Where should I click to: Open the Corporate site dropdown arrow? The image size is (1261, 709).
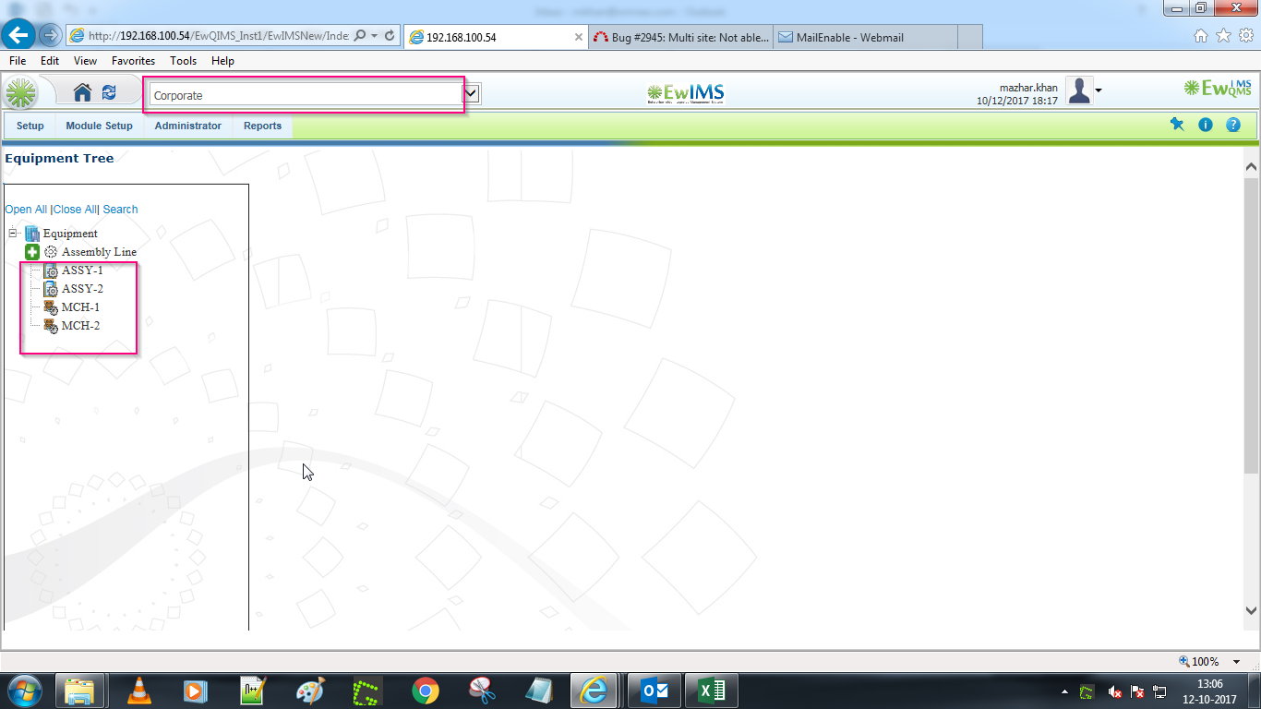[x=473, y=93]
